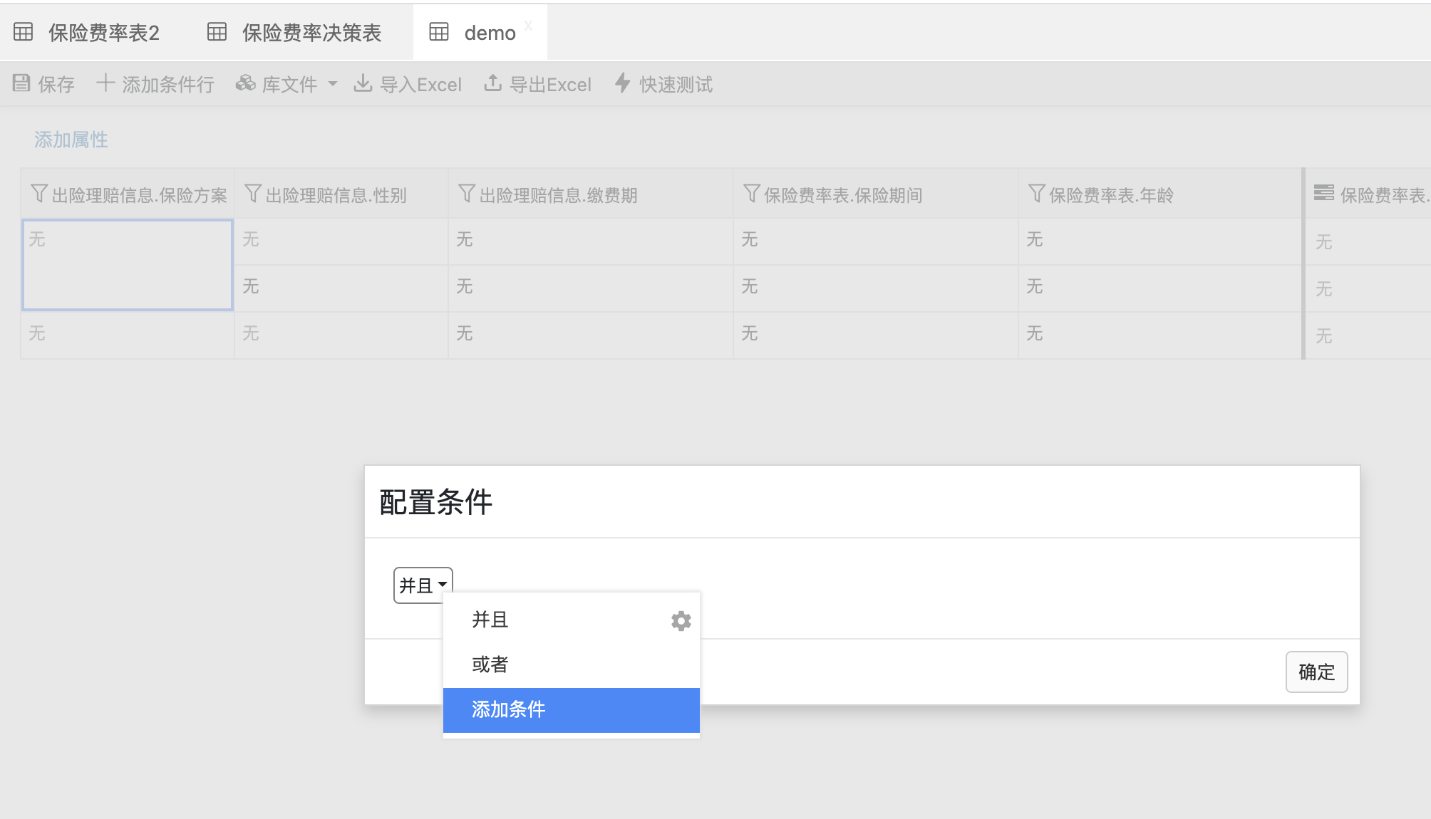This screenshot has height=819, width=1431.
Task: Click filter icon on 保险期间 column header
Action: pyautogui.click(x=751, y=194)
